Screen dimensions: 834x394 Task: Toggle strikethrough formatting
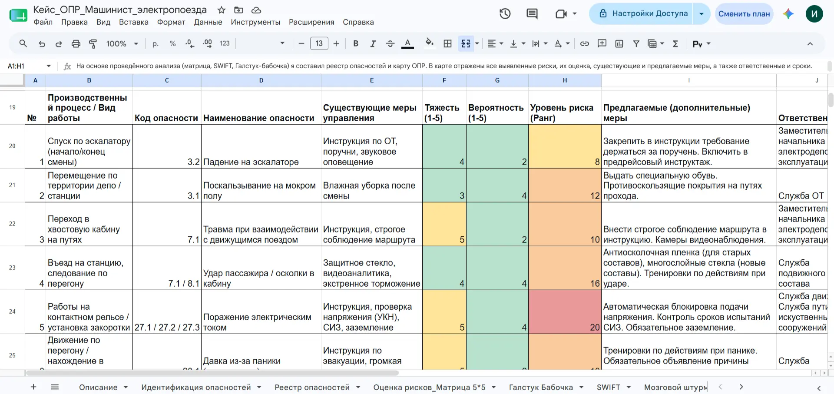click(x=390, y=43)
